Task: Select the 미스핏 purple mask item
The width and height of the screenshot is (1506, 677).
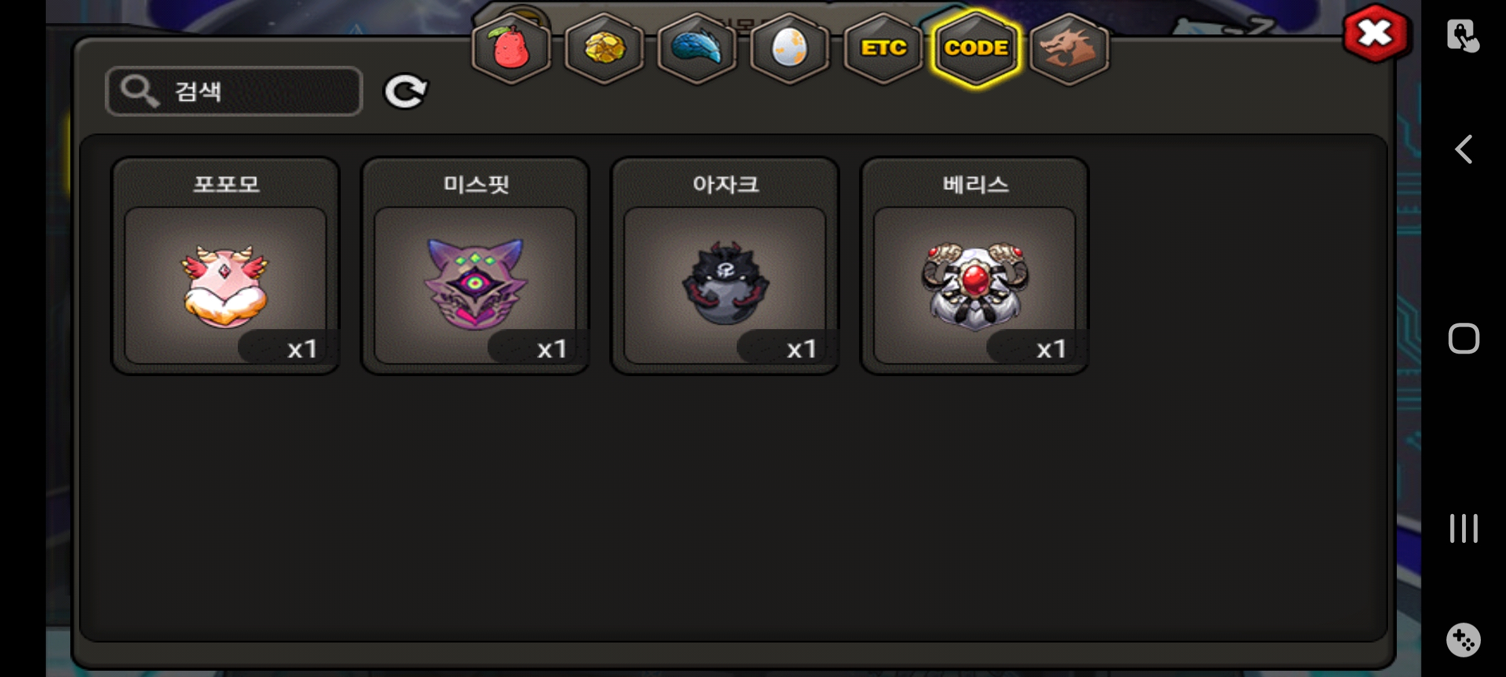Action: [475, 266]
